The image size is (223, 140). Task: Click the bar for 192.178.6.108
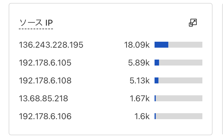178,80
